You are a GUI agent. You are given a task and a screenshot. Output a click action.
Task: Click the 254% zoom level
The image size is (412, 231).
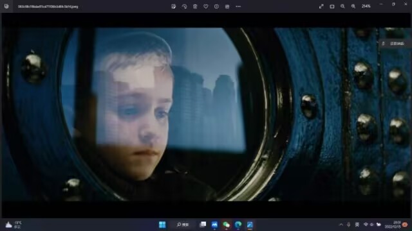366,6
